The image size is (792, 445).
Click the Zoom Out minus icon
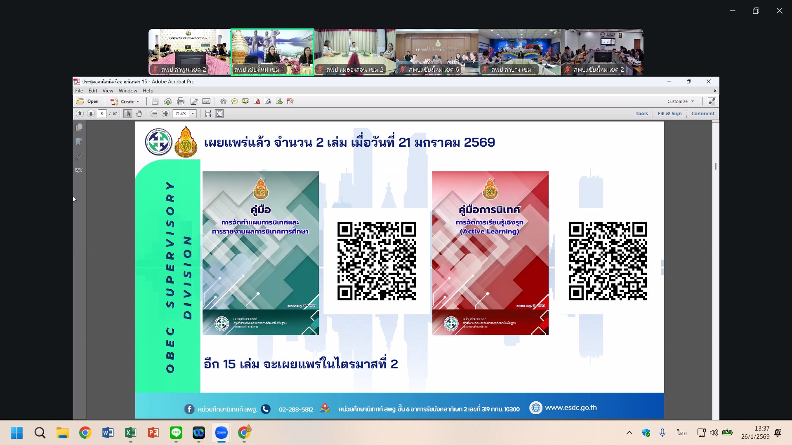click(x=154, y=114)
